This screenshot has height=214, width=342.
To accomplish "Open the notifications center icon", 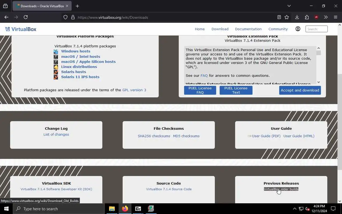I will pos(333,209).
